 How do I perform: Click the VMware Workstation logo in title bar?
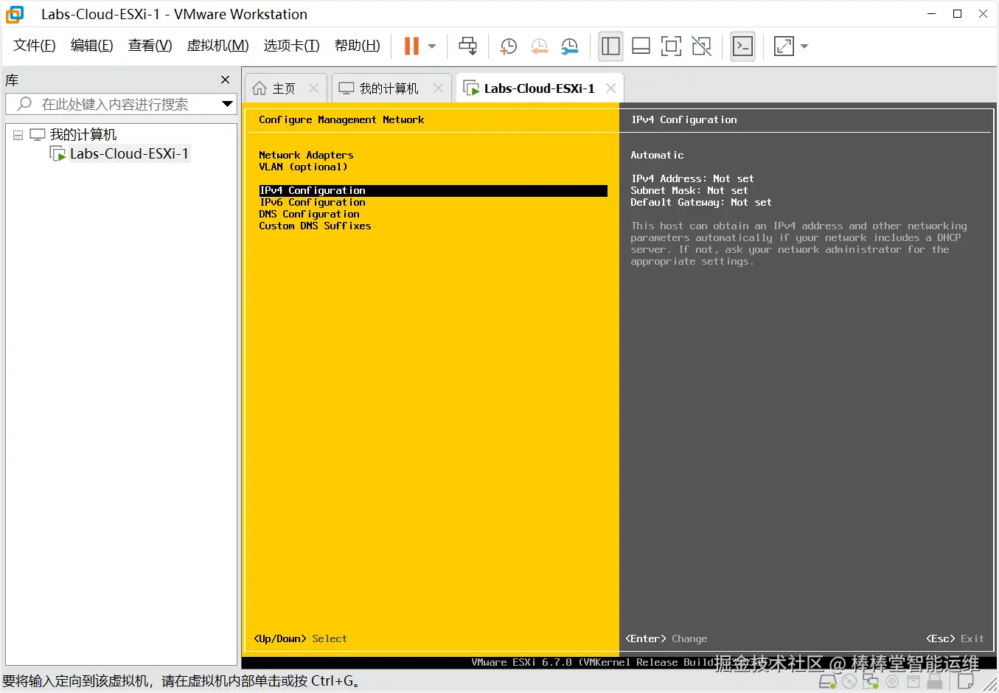coord(15,14)
